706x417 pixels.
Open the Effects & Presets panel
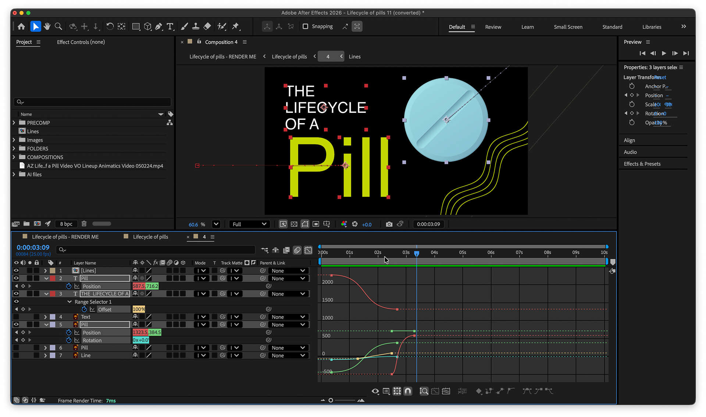(642, 164)
